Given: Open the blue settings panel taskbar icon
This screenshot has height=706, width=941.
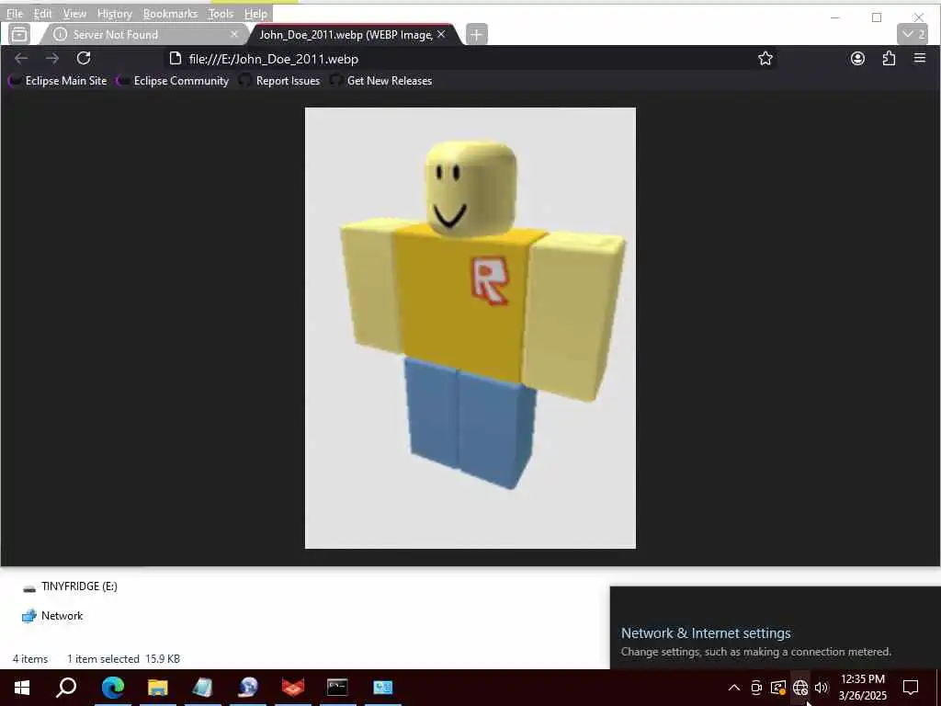Looking at the screenshot, I should (383, 688).
